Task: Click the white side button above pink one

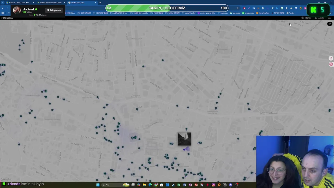Action: (x=331, y=58)
